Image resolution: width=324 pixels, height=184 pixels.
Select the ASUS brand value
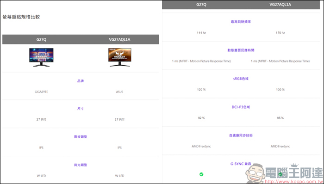point(119,92)
